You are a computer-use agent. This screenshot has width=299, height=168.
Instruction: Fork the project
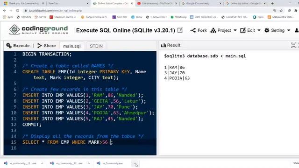click(x=198, y=30)
